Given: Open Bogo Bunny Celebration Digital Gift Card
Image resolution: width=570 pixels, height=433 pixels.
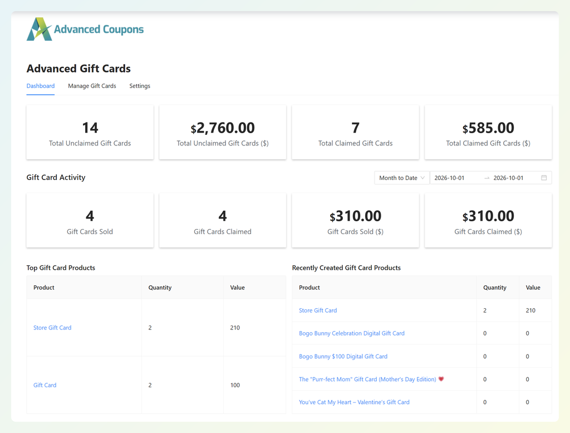Looking at the screenshot, I should pyautogui.click(x=352, y=333).
